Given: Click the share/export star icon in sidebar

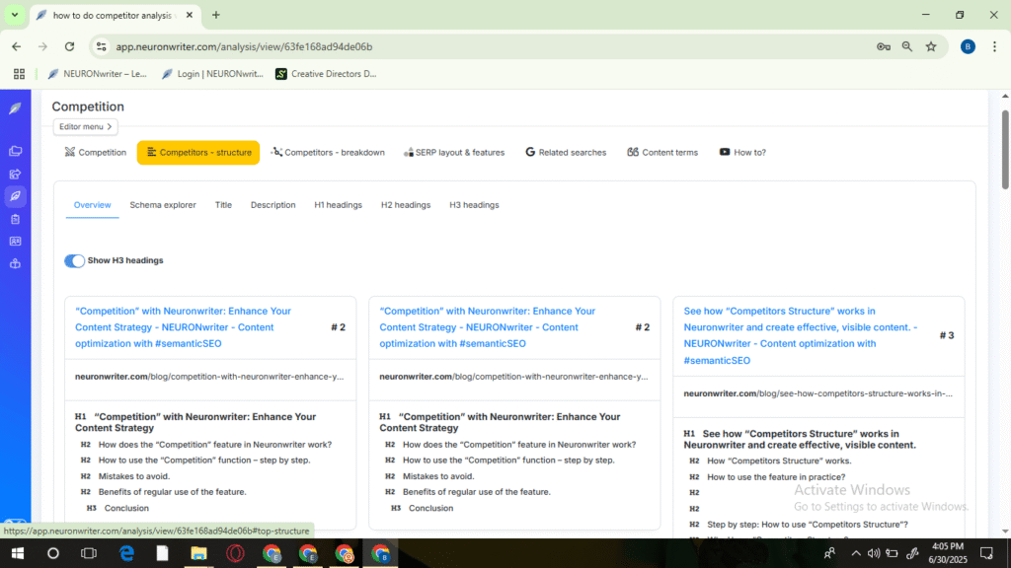Looking at the screenshot, I should [15, 174].
